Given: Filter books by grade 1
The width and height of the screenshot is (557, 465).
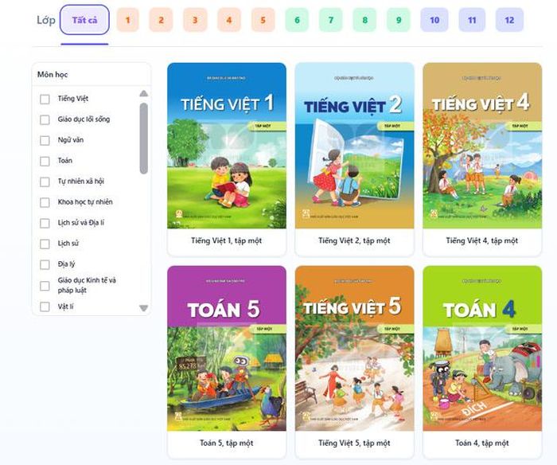Looking at the screenshot, I should 127,20.
